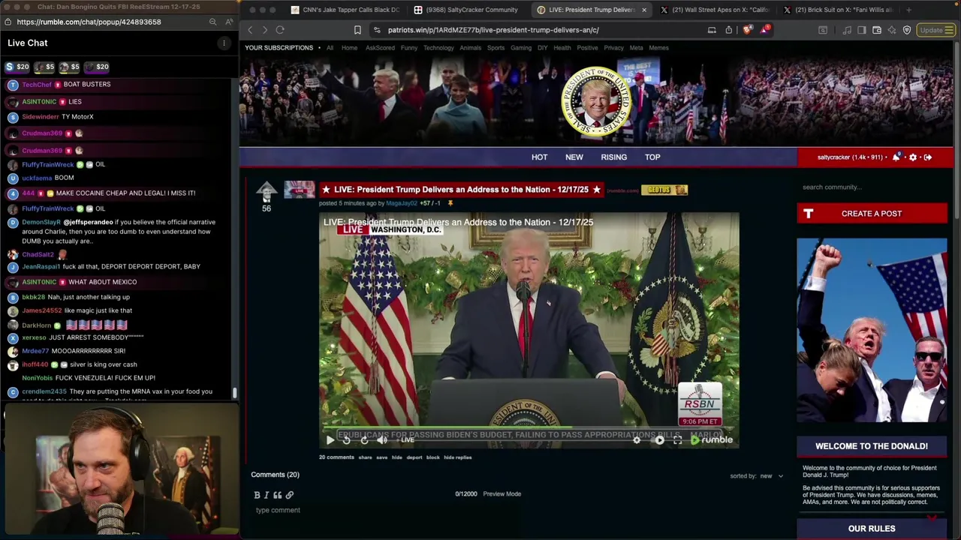Screen dimensions: 961x540
Task: Open the settings gear next to saltycracker
Action: [913, 157]
